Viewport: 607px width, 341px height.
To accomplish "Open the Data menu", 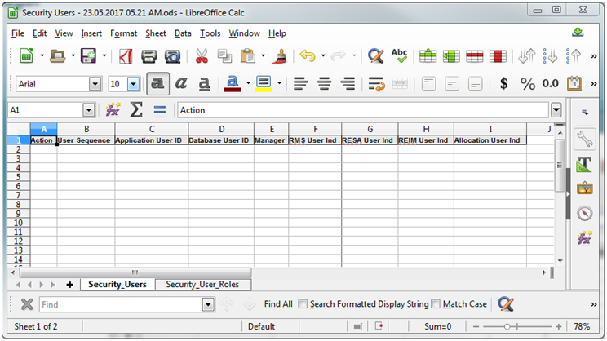I will pyautogui.click(x=183, y=33).
